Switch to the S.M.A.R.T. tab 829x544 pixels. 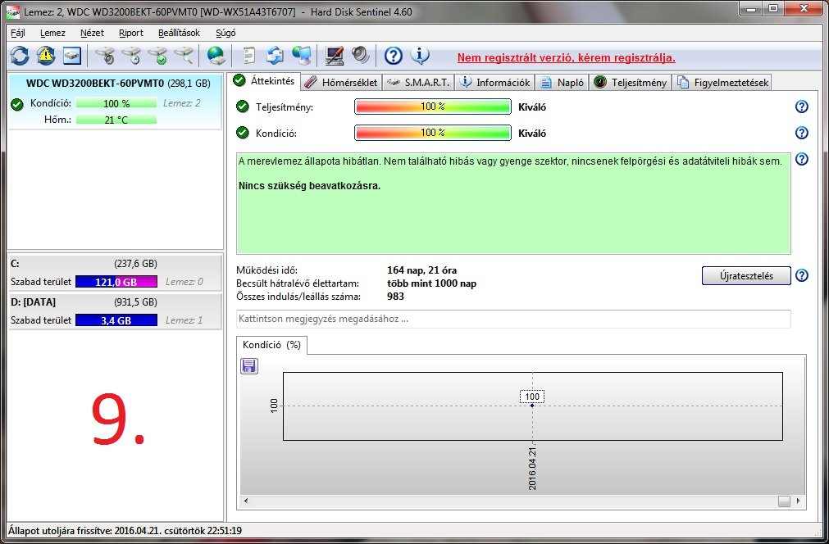point(418,83)
